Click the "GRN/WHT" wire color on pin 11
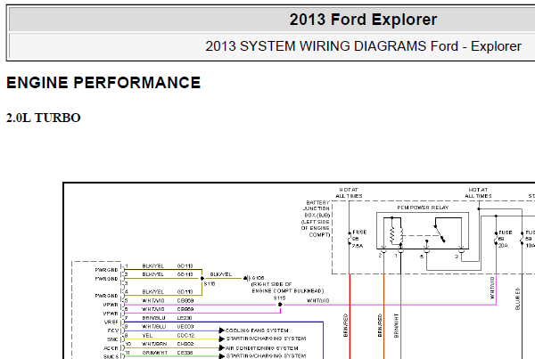Screen dimensions: 535x359 pyautogui.click(x=154, y=353)
